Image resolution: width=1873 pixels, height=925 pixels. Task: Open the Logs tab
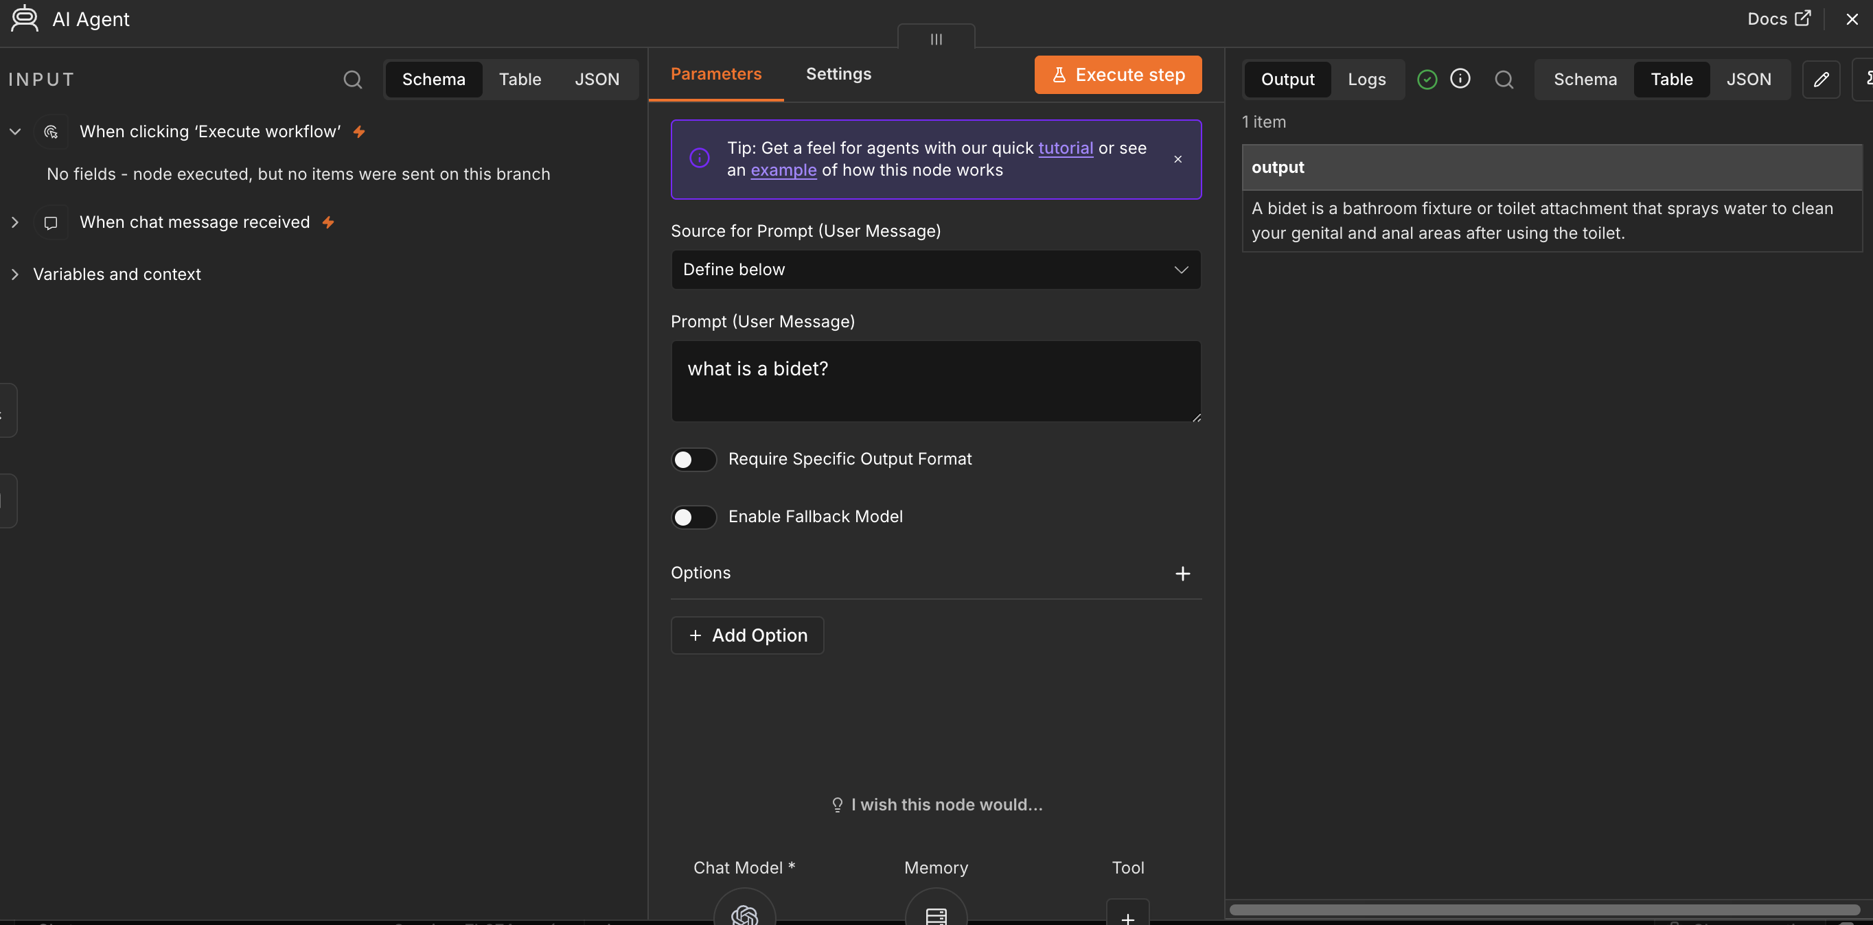click(1366, 79)
